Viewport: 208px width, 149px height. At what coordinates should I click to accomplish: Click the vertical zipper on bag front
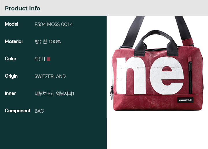(x=190, y=76)
